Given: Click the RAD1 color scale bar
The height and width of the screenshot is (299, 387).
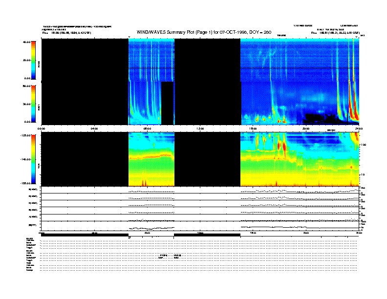Looking at the screenshot, I should [33, 104].
